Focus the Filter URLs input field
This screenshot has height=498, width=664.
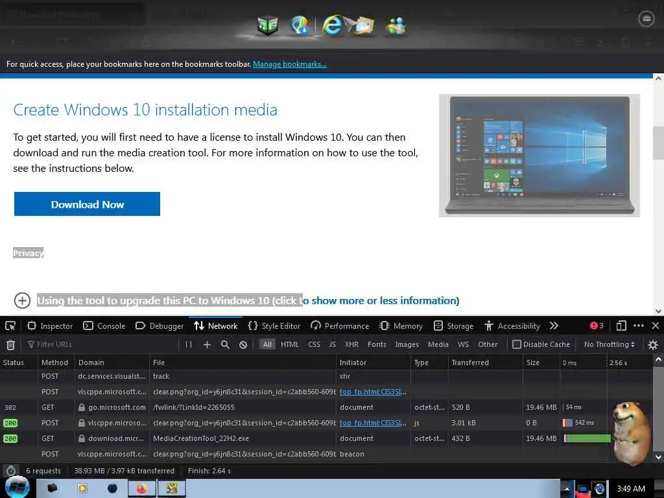click(102, 344)
